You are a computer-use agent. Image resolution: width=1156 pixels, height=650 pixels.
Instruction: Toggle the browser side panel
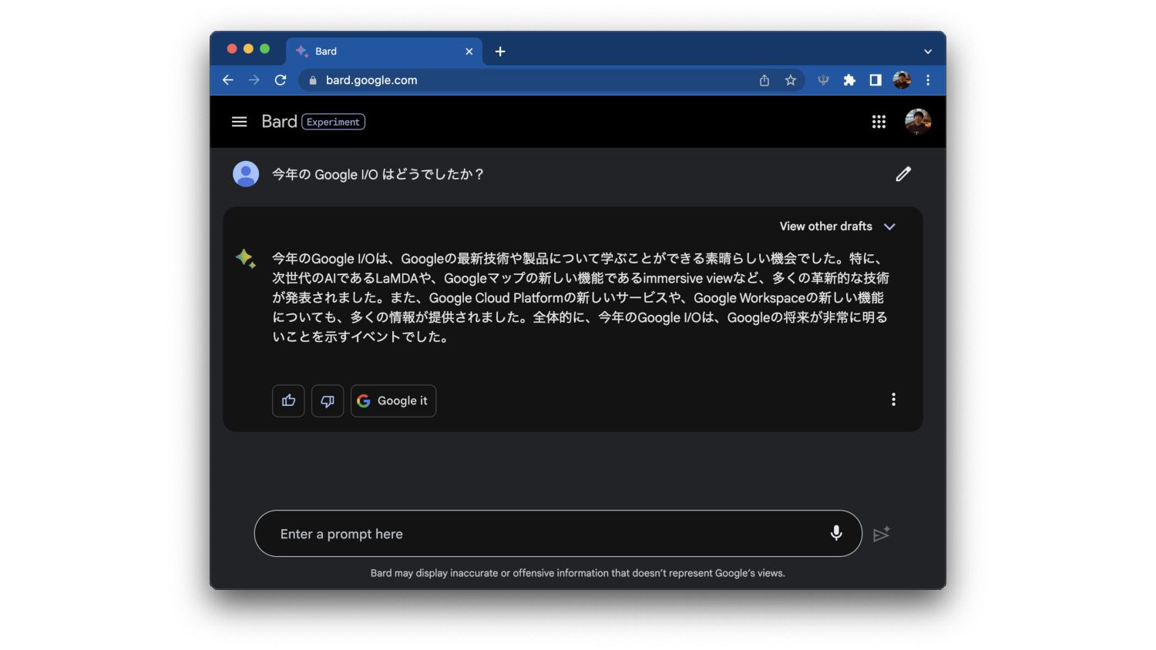(x=875, y=80)
